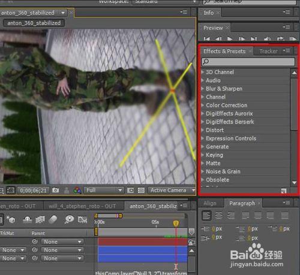300x275 pixels.
Task: Expand the Blur & Sharpen category
Action: pos(202,89)
